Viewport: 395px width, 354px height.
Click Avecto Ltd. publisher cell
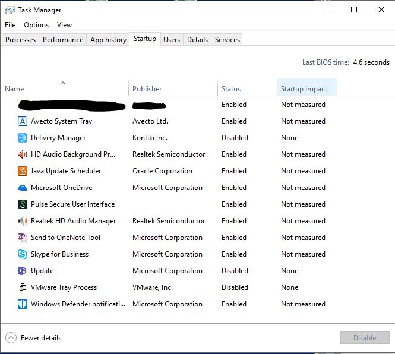click(x=150, y=121)
